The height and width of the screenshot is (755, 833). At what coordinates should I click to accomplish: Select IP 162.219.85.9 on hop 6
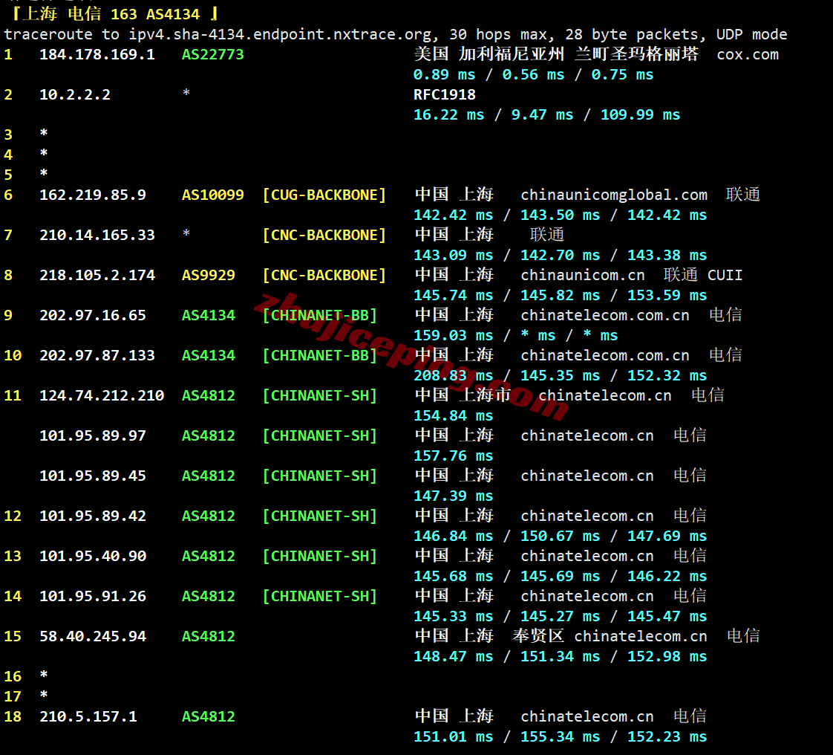point(93,195)
